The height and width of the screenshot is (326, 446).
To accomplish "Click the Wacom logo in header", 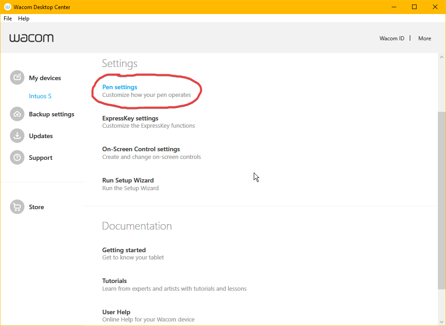I will 31,38.
